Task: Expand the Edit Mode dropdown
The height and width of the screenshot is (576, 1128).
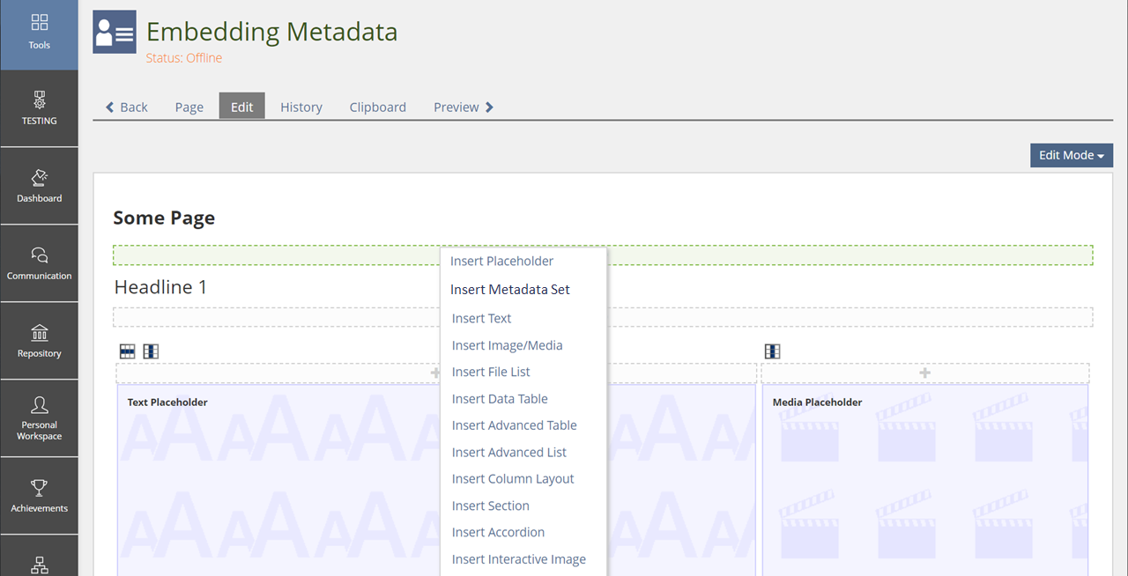Action: [x=1071, y=155]
